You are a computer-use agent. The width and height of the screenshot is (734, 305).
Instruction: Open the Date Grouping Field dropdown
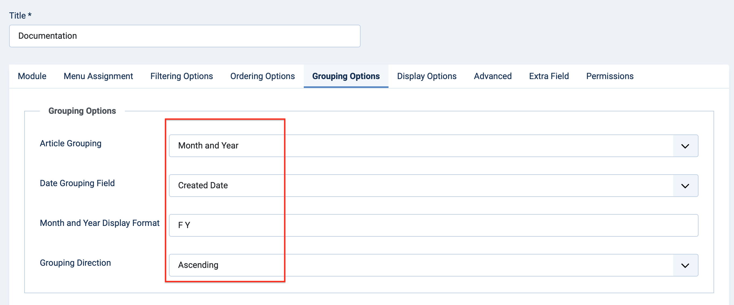coord(433,185)
